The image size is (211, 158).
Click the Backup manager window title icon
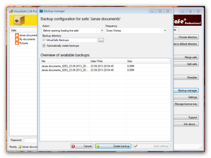coord(41,11)
